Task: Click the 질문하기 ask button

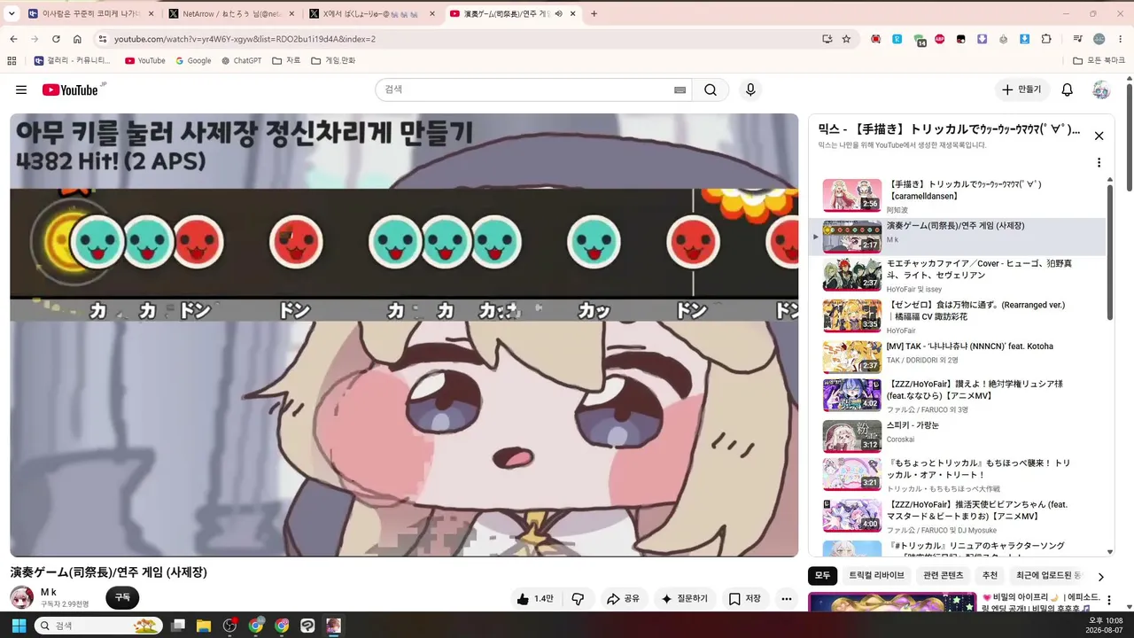Action: click(x=685, y=599)
